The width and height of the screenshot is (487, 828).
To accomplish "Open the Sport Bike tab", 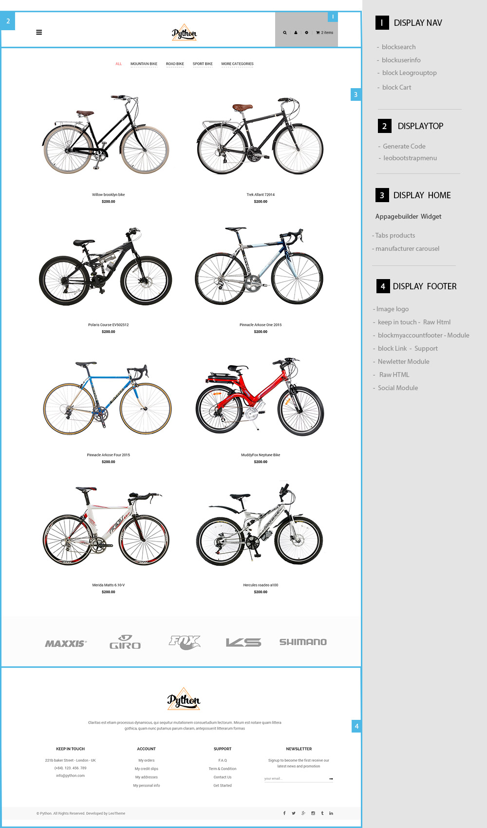I will [x=203, y=64].
